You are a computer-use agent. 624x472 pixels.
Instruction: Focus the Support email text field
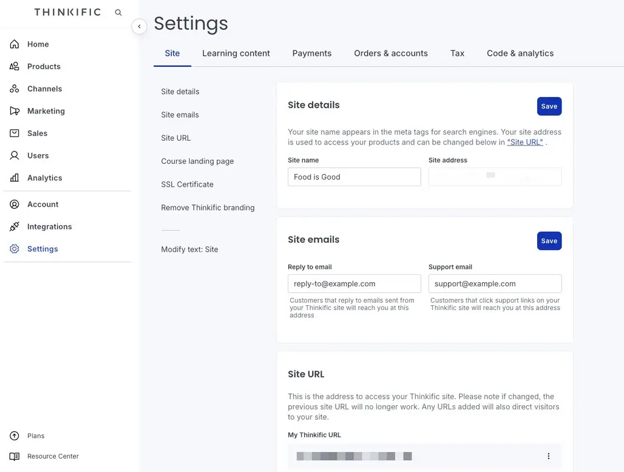(x=495, y=284)
